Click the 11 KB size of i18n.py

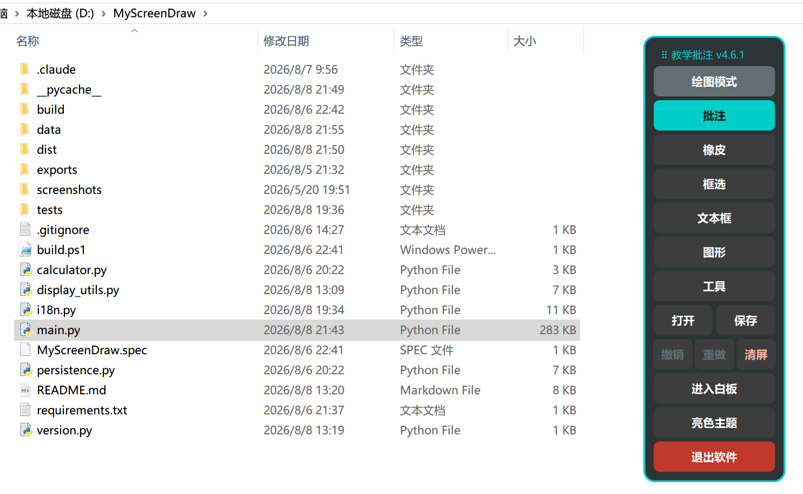pyautogui.click(x=561, y=310)
